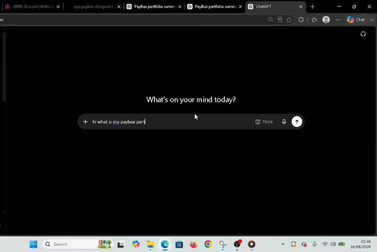Click the plus attach button in prompt box

tap(85, 122)
